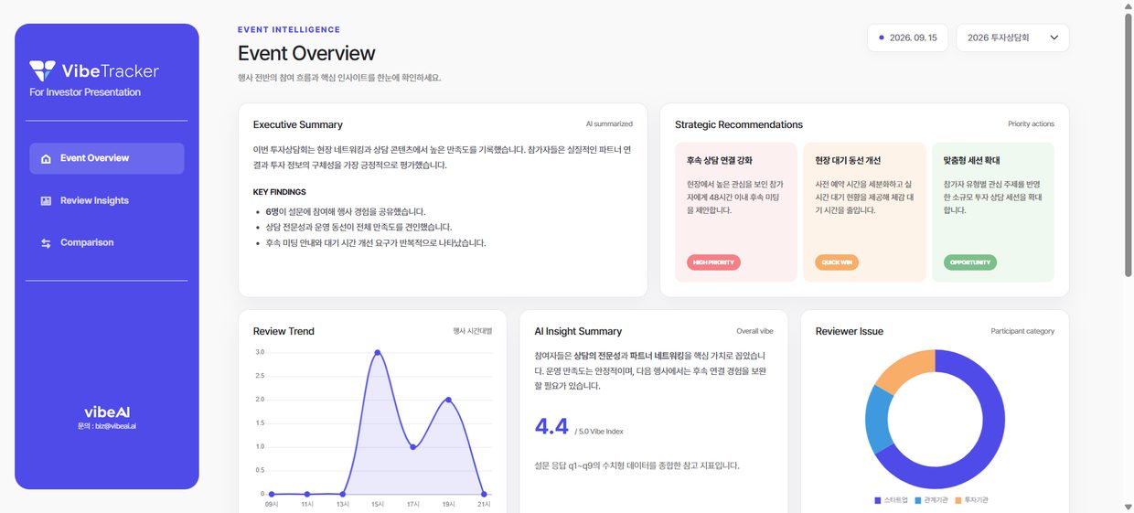Click the chart data point at 17시
This screenshot has height=513, width=1134.
pyautogui.click(x=413, y=447)
